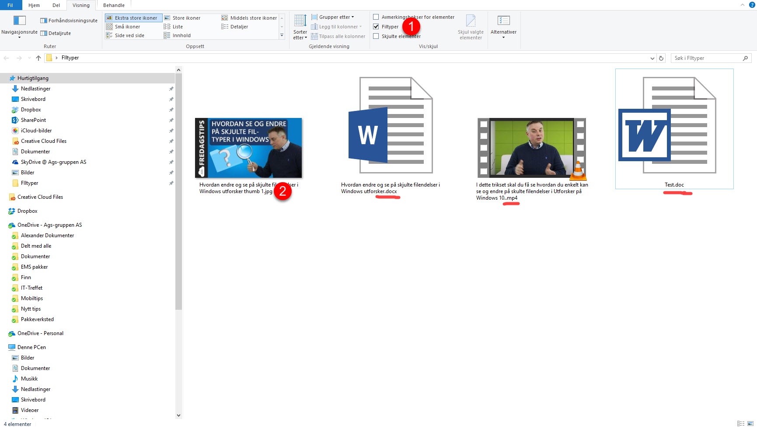
Task: Switch to Behandle ribbon tab
Action: pyautogui.click(x=114, y=5)
